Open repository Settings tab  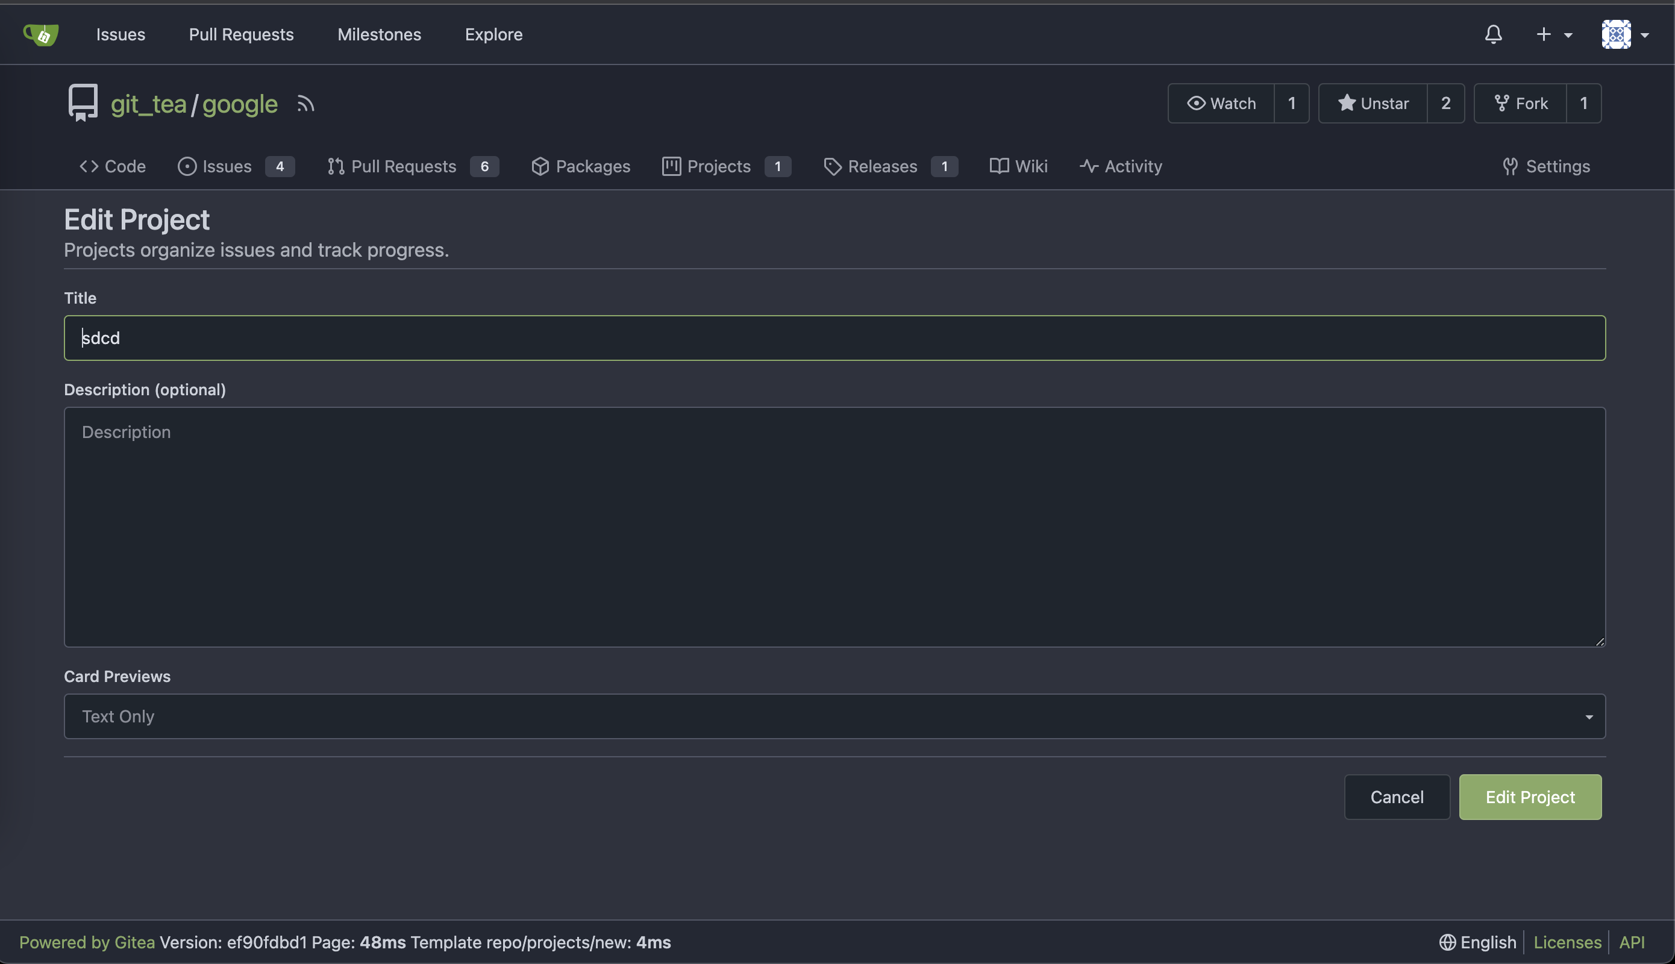1546,166
